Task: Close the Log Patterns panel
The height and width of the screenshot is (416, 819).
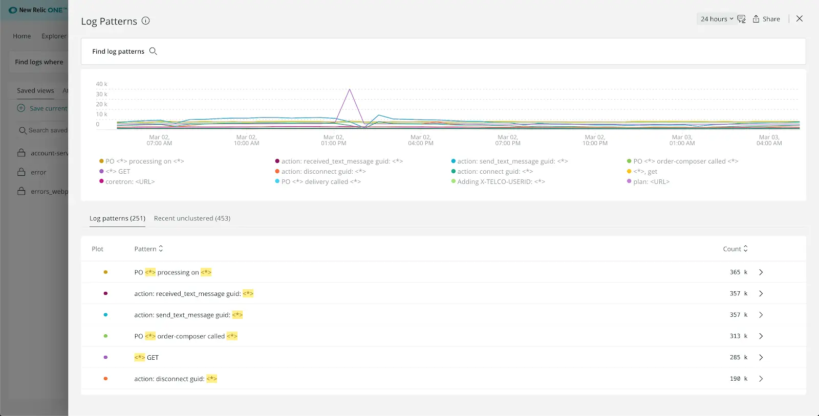Action: [800, 18]
